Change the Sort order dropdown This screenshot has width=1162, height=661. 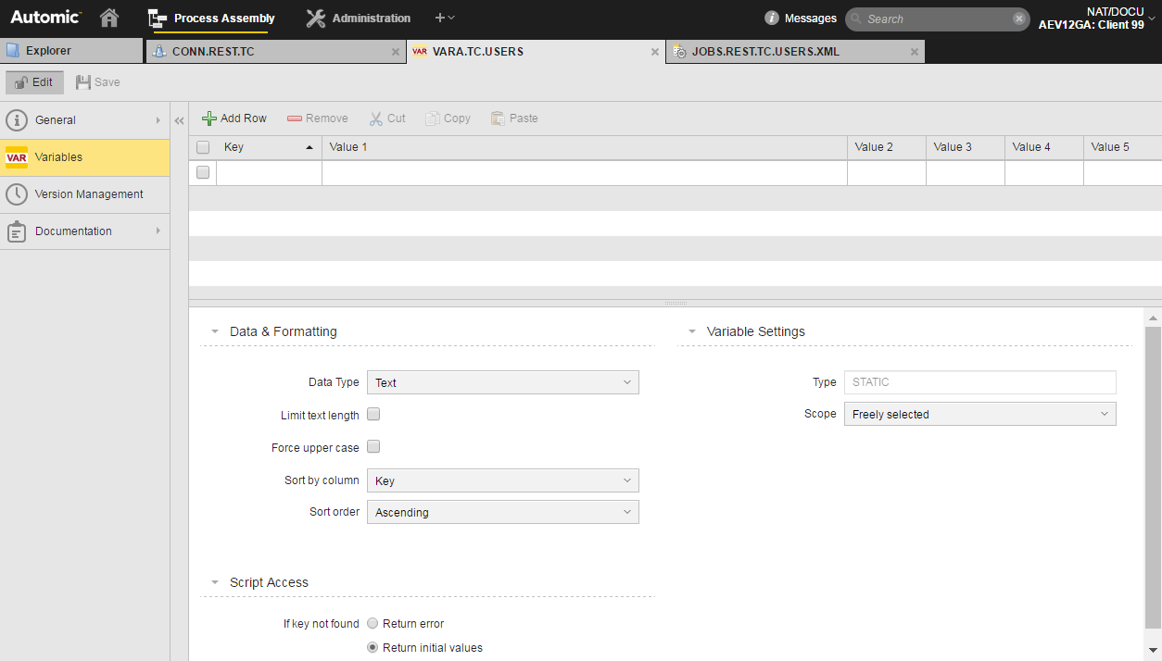[x=502, y=512]
